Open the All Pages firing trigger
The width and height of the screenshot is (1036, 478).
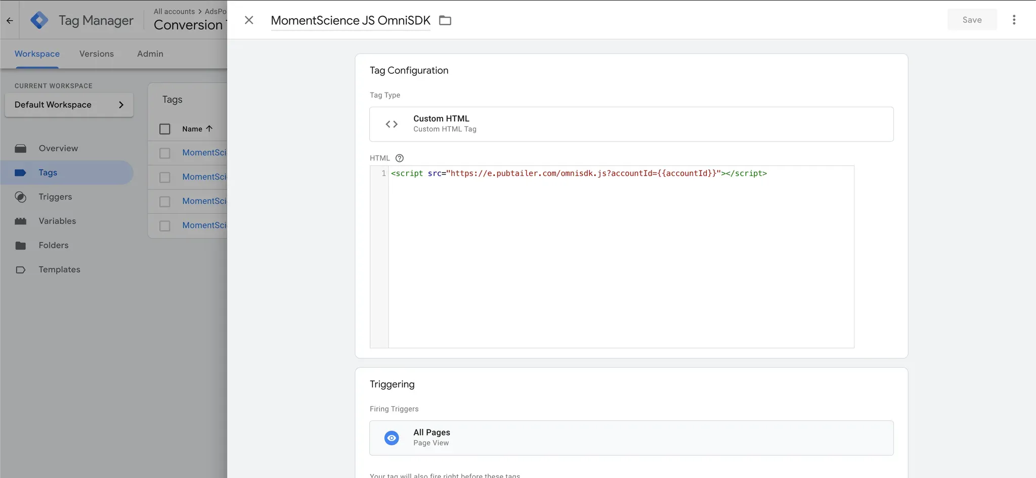[x=631, y=438]
